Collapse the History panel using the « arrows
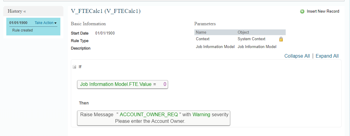 click(25, 11)
